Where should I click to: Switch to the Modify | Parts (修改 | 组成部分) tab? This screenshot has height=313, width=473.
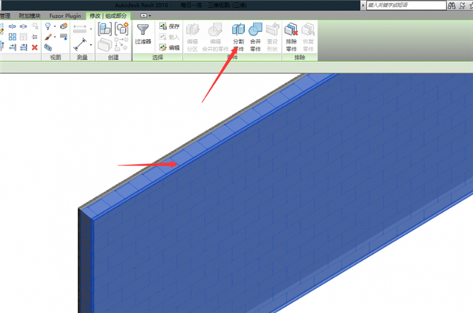[x=108, y=16]
